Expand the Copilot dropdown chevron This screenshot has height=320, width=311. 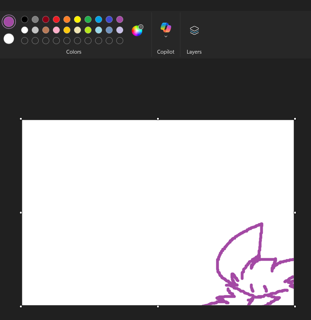click(x=166, y=36)
